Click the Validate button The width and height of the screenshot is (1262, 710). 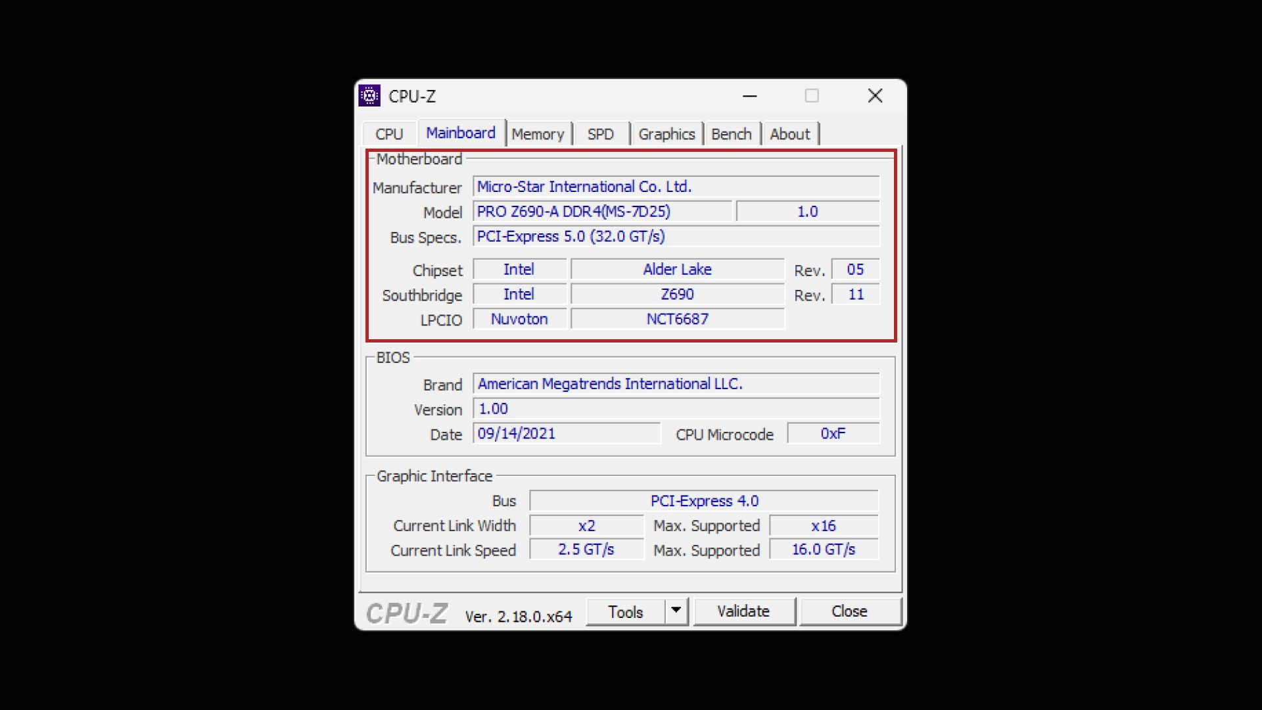(744, 611)
